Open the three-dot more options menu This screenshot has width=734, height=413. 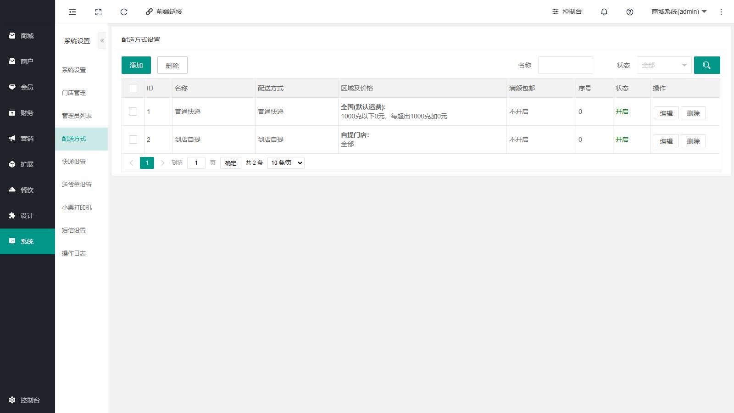pyautogui.click(x=721, y=12)
